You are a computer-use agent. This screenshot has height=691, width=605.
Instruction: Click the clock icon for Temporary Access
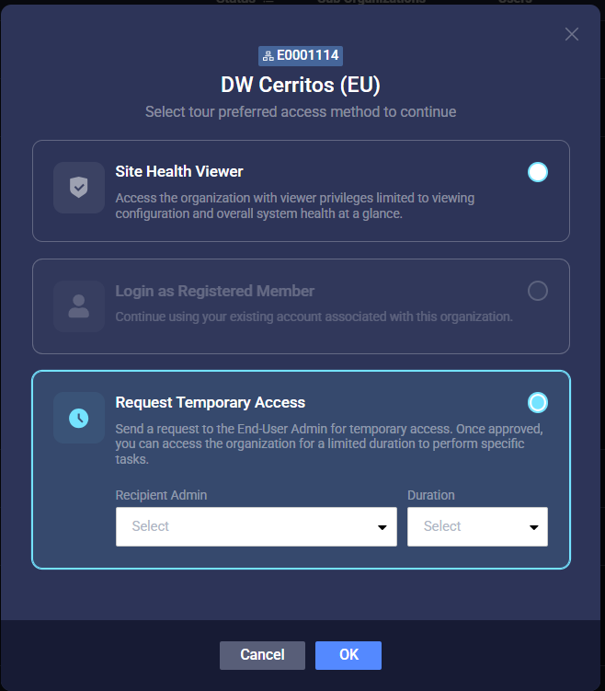tap(79, 418)
